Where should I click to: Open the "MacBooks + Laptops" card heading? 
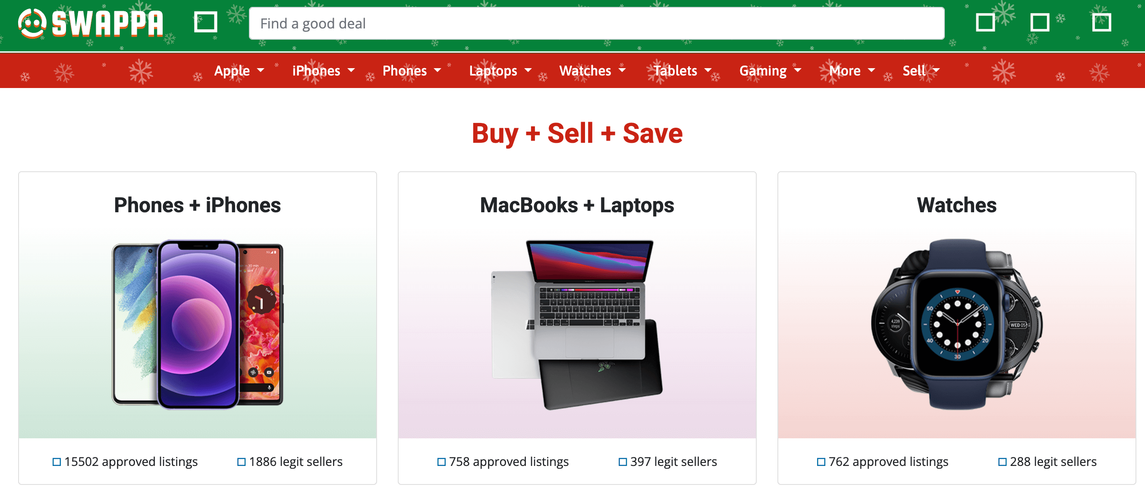[577, 205]
